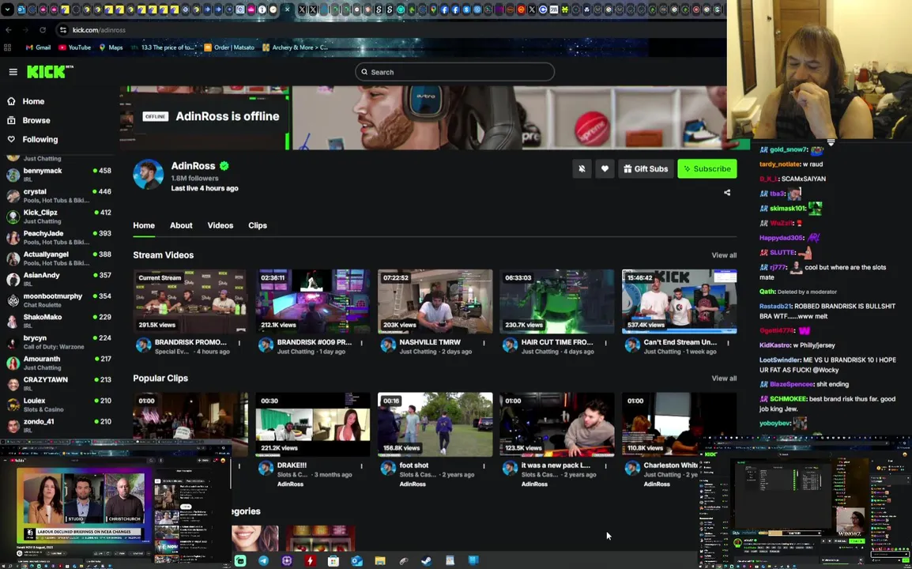
Task: Open the Chrome apps grid in bookmarks bar
Action: [8, 47]
